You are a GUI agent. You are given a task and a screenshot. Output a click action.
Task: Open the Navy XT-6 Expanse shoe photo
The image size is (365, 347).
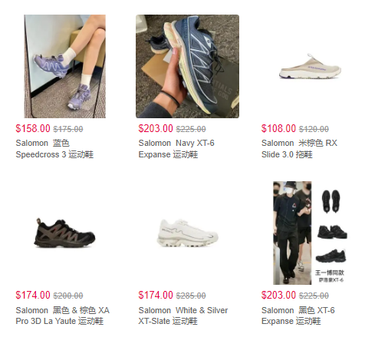pyautogui.click(x=187, y=66)
